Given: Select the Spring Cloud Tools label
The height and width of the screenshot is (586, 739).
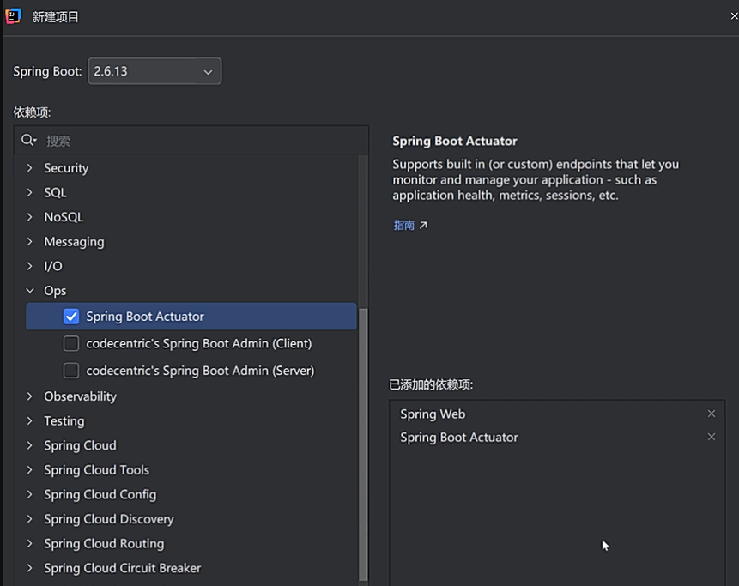Looking at the screenshot, I should pyautogui.click(x=97, y=470).
